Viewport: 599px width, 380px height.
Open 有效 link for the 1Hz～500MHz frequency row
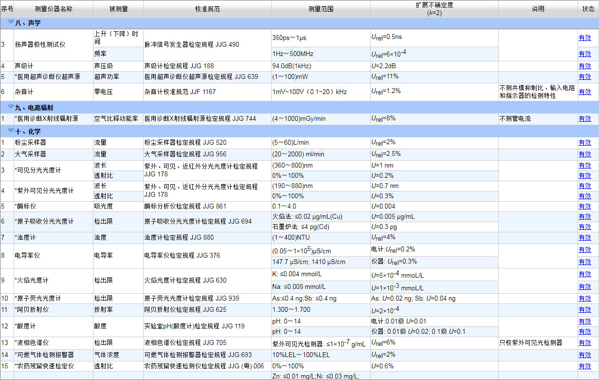pyautogui.click(x=584, y=54)
